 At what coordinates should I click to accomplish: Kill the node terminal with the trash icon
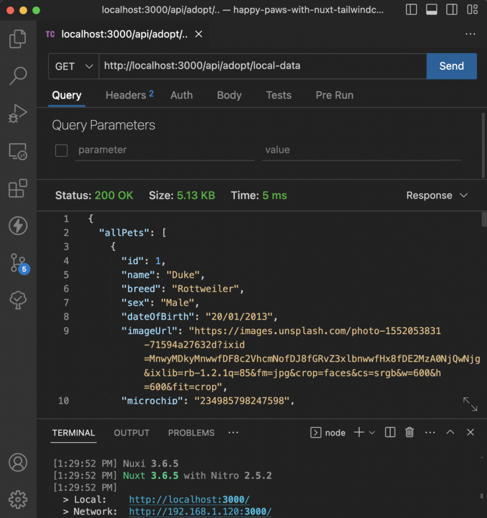[409, 432]
